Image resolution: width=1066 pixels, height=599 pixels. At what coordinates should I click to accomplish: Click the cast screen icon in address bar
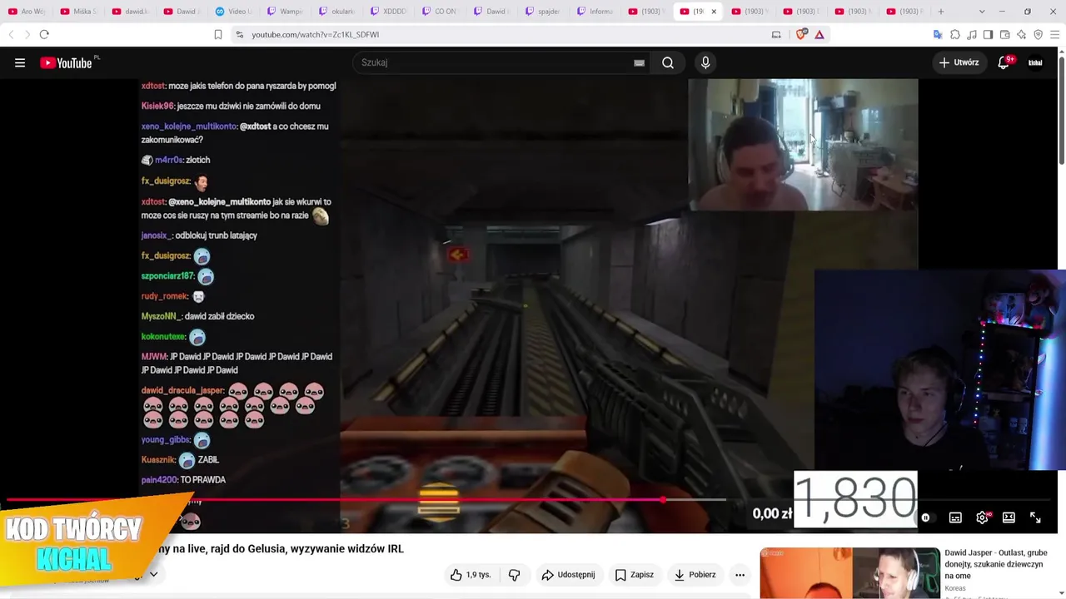tap(776, 34)
